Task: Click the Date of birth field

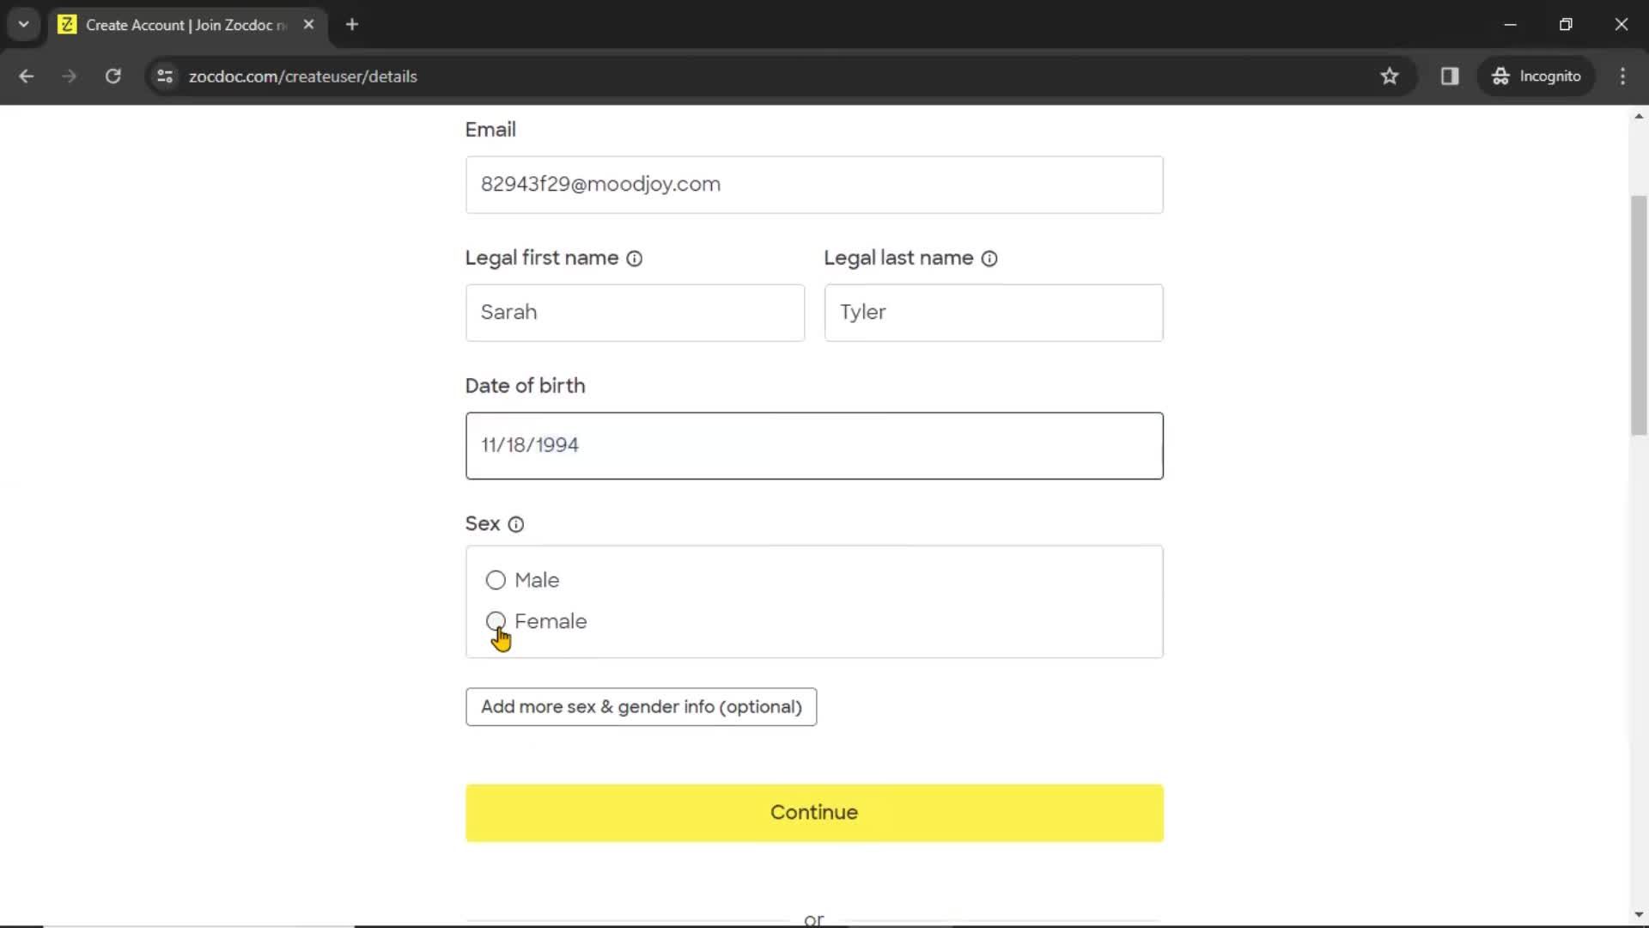Action: 814,446
